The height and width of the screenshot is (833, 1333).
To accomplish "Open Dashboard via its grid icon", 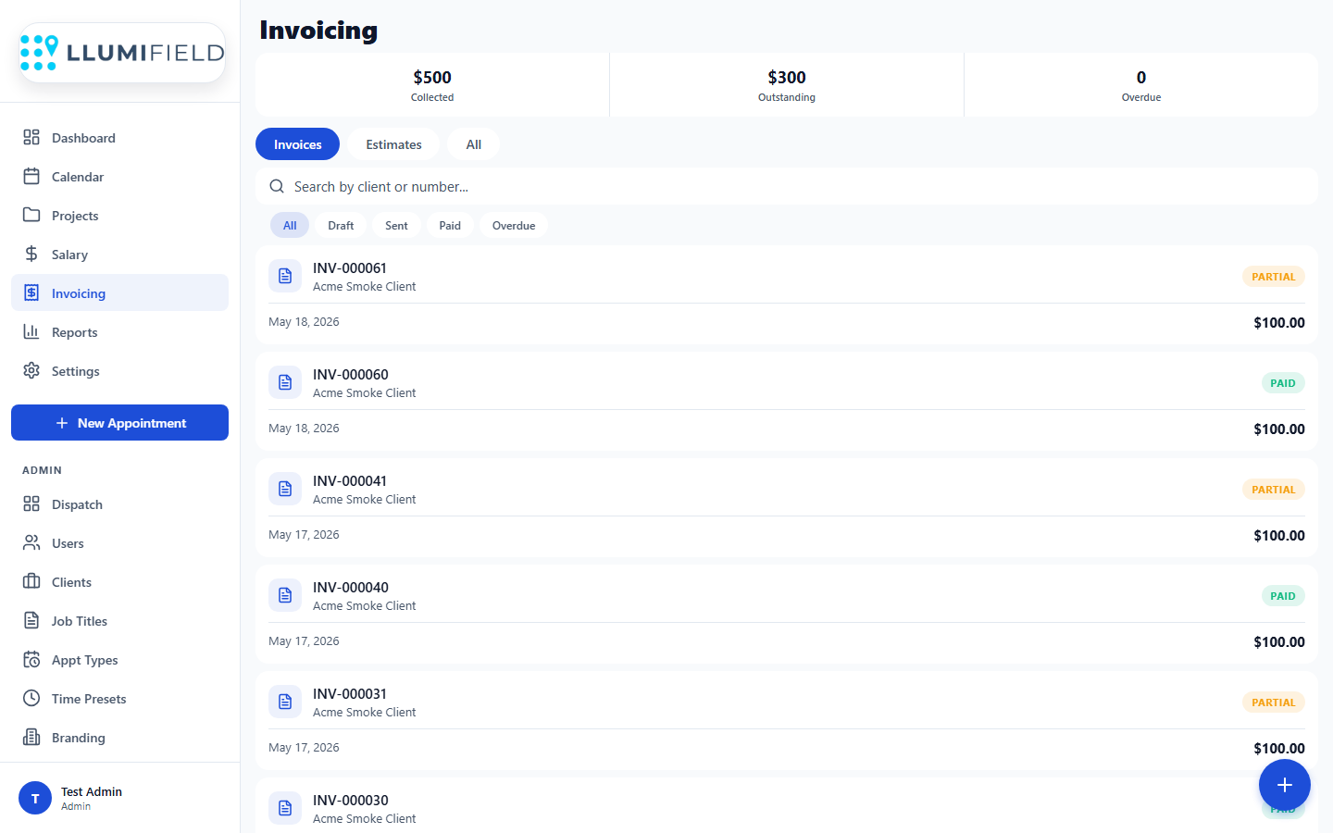I will click(x=31, y=137).
